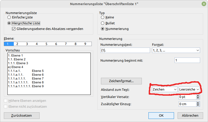Viewport: 208px width, 122px height.
Task: Increase Vertikaler Versatz with up arrow
Action: point(198,96)
